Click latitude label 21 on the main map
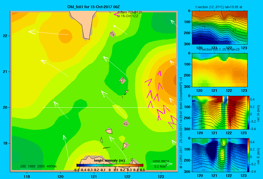Viewport: 263px width, 179px height. point(5,72)
